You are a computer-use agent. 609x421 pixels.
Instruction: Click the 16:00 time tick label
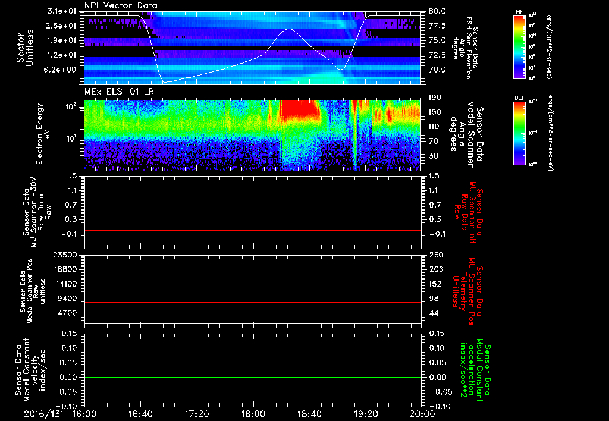[84, 414]
